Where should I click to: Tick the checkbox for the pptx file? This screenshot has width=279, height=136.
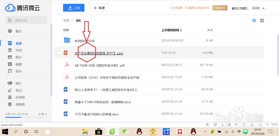tap(59, 53)
